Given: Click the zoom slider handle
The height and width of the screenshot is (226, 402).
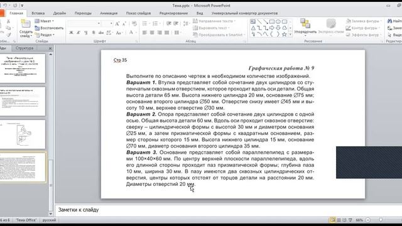Looking at the screenshot, I should click(x=381, y=220).
